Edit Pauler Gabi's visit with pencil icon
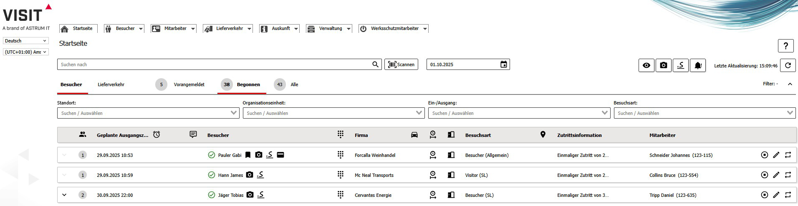798x206 pixels. point(776,155)
